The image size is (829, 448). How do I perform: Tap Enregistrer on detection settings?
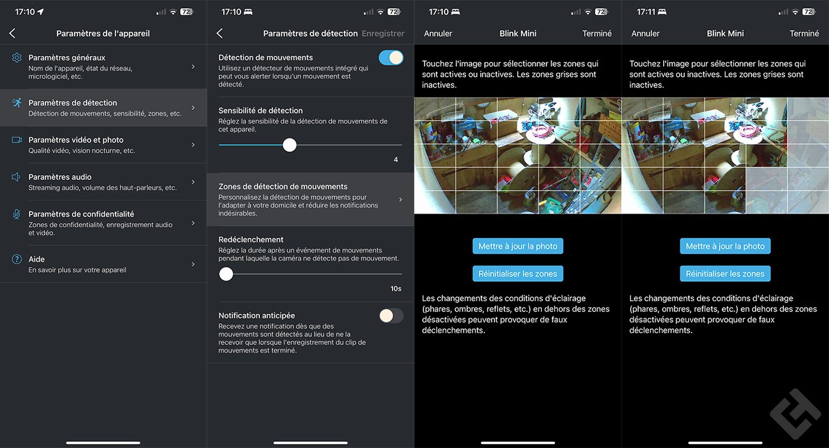383,34
